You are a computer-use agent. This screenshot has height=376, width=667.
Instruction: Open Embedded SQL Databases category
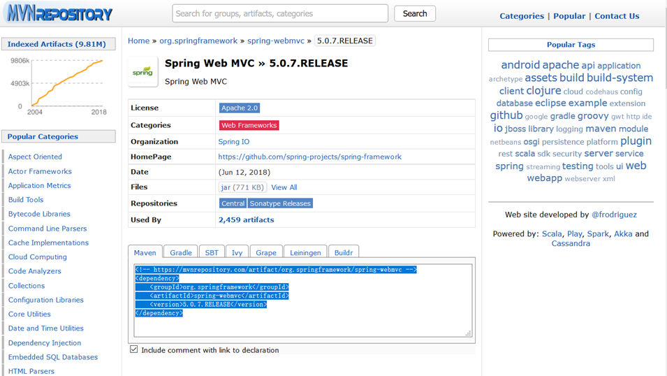pos(53,357)
